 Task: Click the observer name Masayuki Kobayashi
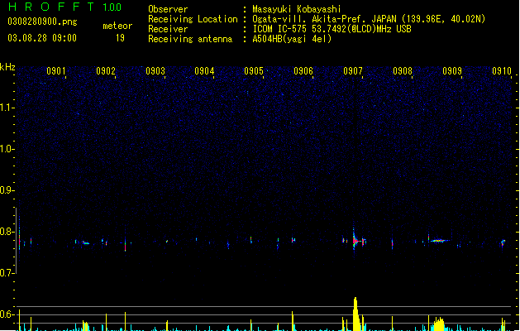coord(297,9)
